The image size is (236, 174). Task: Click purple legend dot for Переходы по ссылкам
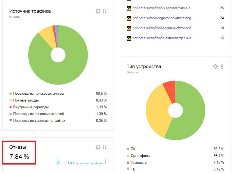coord(10,120)
